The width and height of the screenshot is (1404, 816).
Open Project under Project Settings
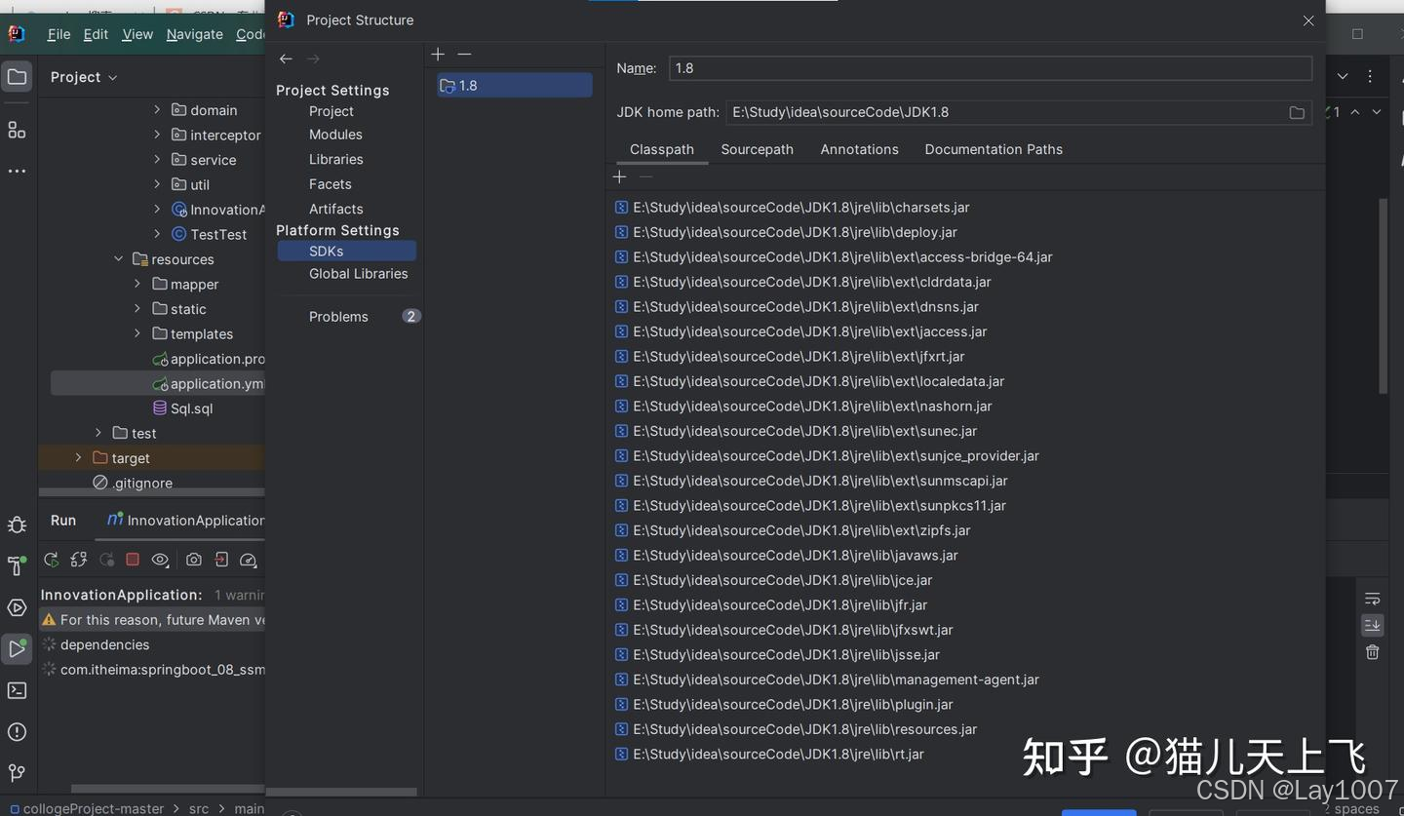point(331,111)
